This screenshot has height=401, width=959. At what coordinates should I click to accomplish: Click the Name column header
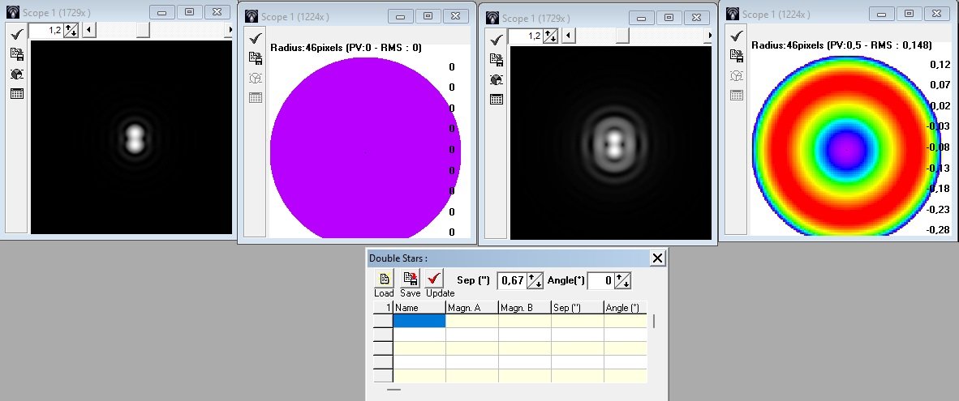click(x=419, y=308)
